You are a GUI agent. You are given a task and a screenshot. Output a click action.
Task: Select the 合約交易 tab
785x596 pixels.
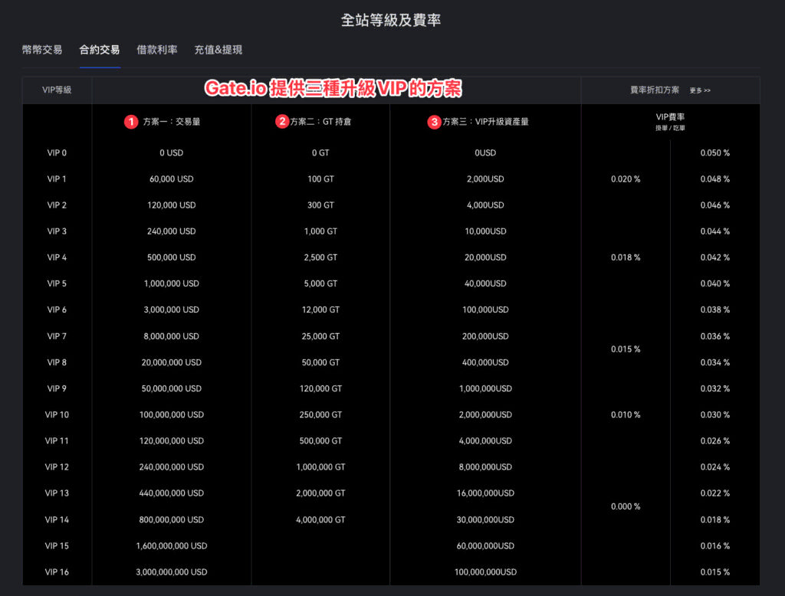99,50
